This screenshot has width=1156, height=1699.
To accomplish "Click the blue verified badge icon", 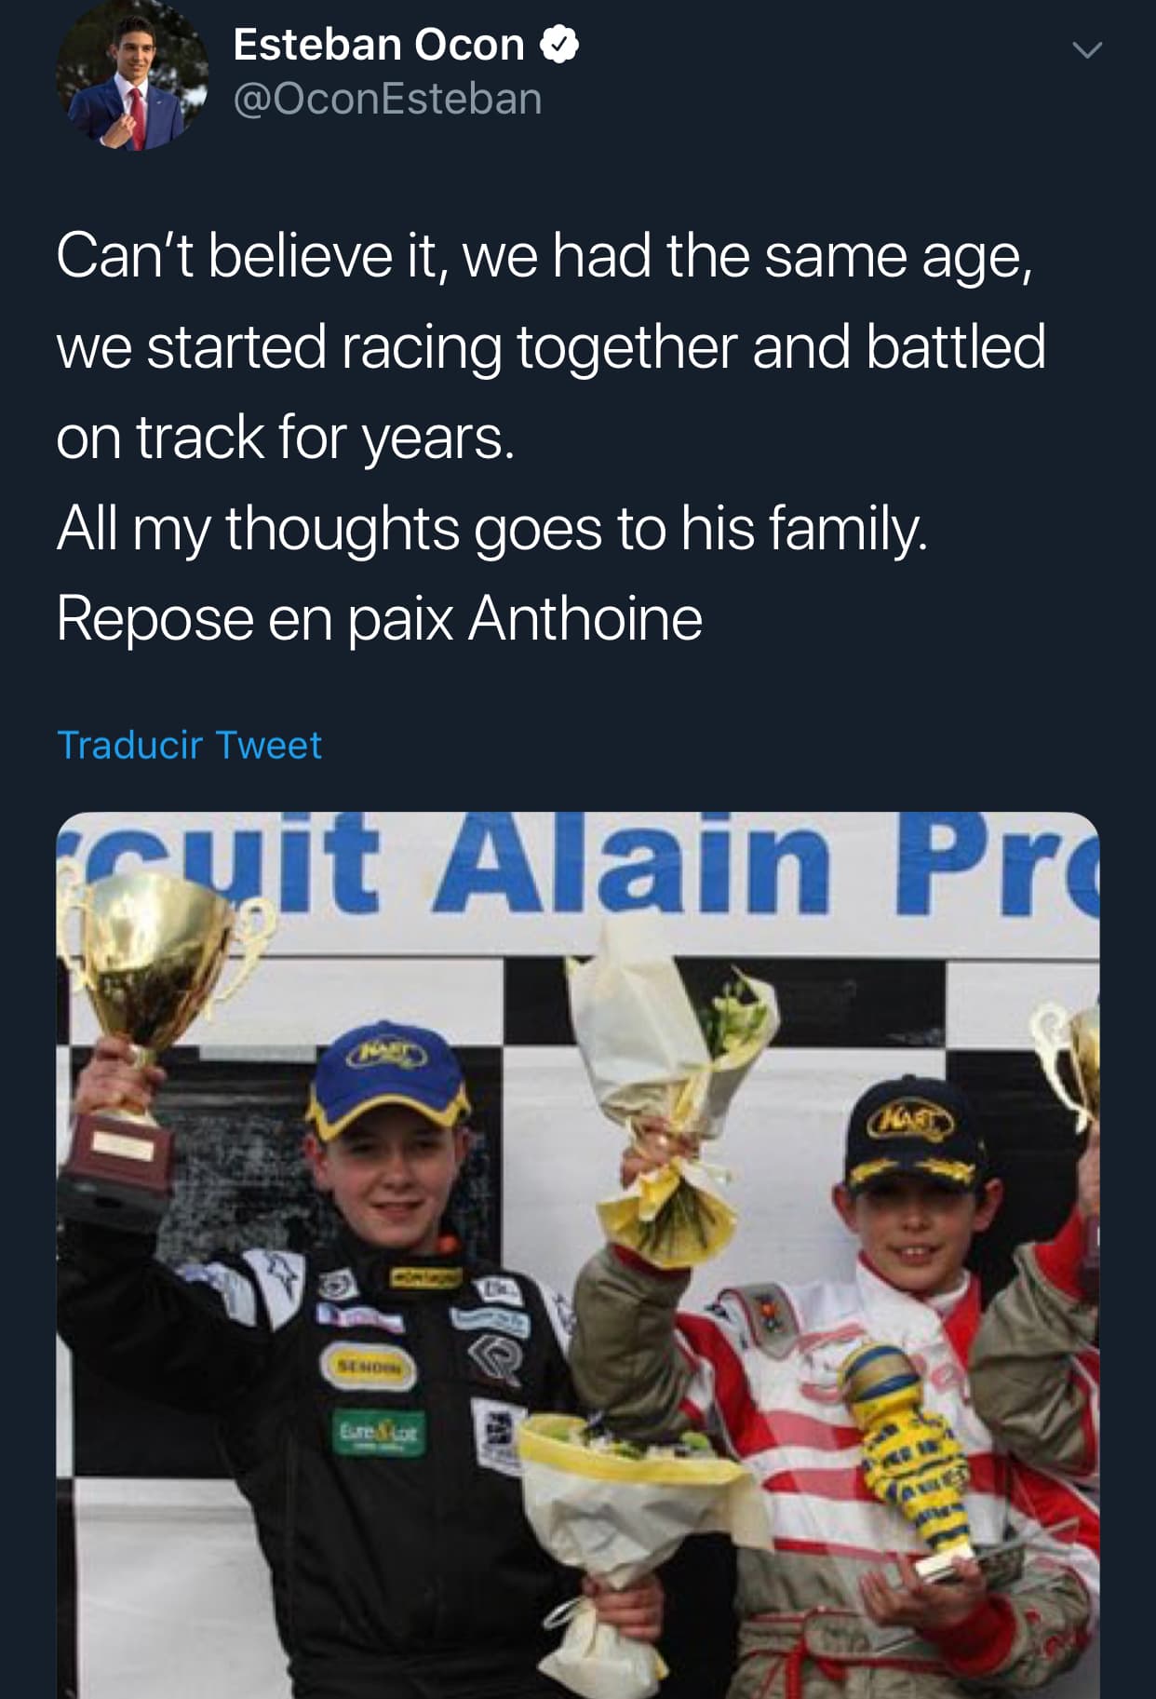I will (559, 45).
